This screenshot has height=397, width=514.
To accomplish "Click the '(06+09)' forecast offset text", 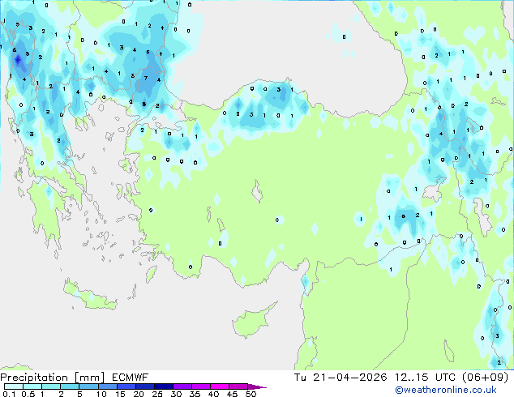I will point(485,378).
